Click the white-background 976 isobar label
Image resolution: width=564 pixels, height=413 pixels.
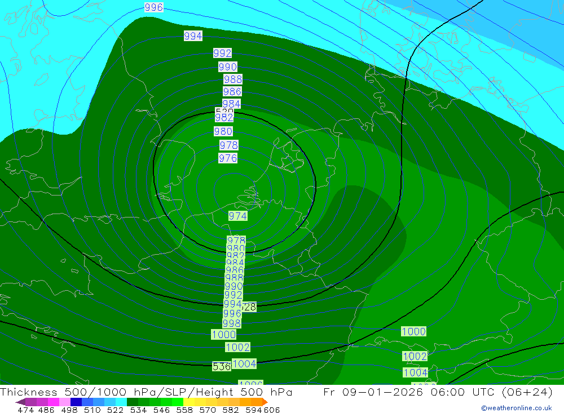pyautogui.click(x=228, y=158)
